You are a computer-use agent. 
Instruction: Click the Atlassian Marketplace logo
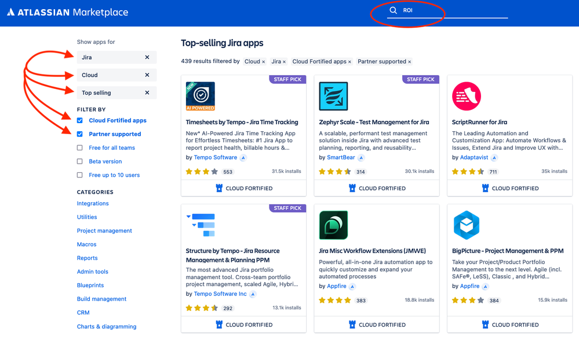click(x=68, y=12)
